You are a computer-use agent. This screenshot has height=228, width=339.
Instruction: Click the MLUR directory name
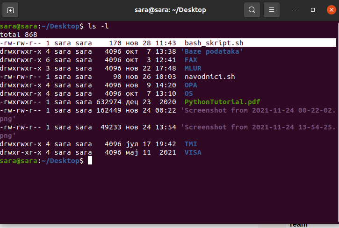pos(193,68)
